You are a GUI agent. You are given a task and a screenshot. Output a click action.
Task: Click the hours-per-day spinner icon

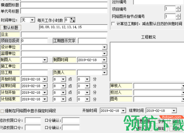tap(72, 20)
